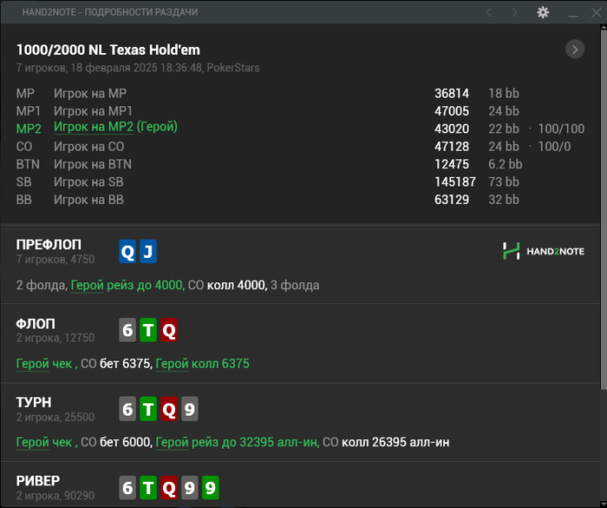Click the preflop Q hole card
Image resolution: width=607 pixels, height=508 pixels.
[x=127, y=251]
